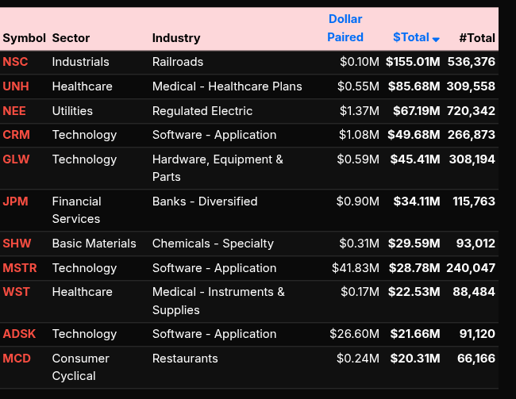Open the MSTR ticker link
The width and height of the screenshot is (516, 399).
pyautogui.click(x=20, y=268)
